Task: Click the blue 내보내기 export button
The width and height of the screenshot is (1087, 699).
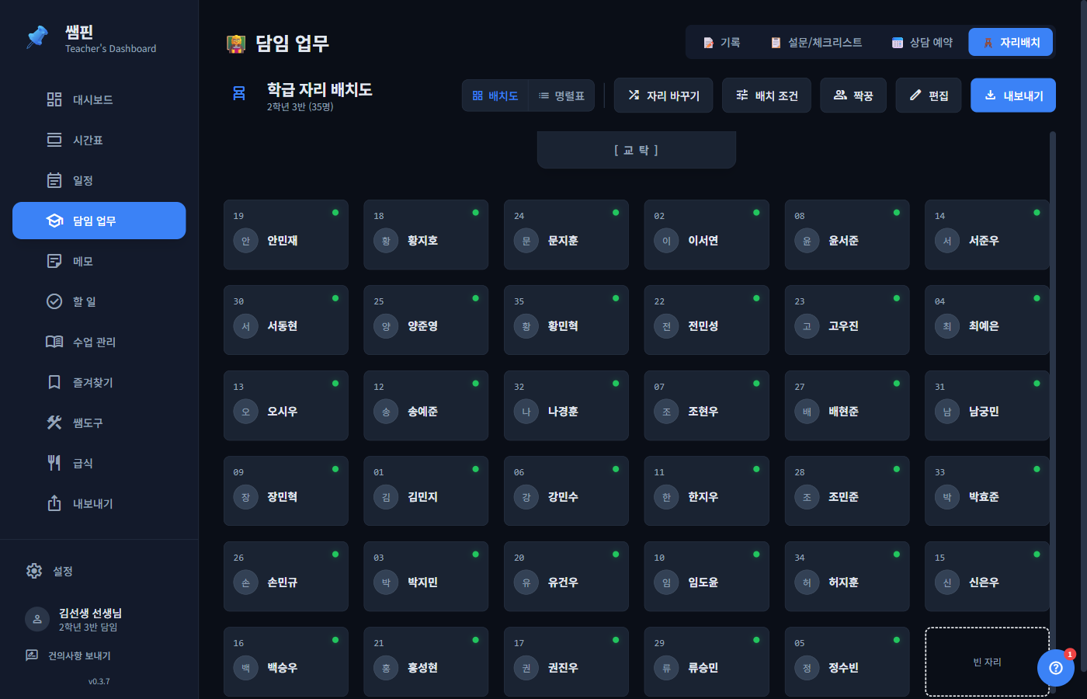Action: 1013,96
